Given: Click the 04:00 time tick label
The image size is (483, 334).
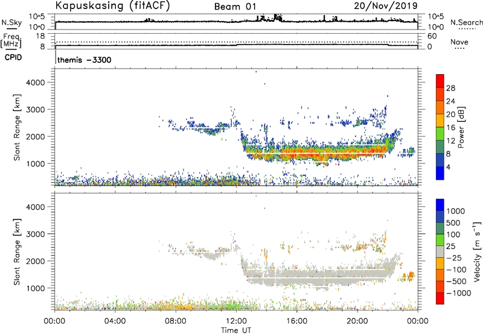Looking at the screenshot, I should [x=115, y=321].
